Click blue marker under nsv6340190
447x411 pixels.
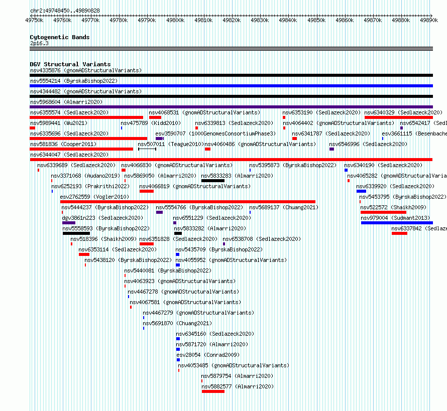(346, 170)
